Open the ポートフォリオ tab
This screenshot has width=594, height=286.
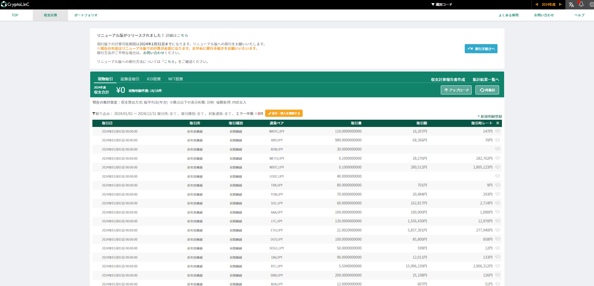click(86, 15)
